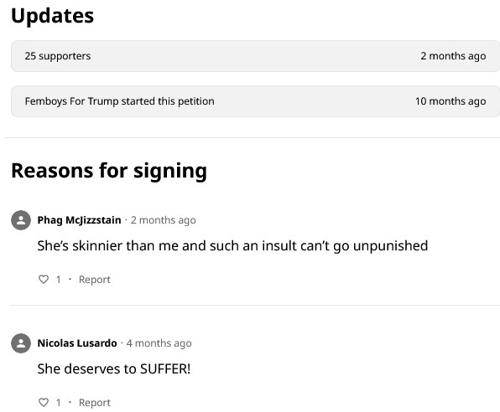The image size is (500, 412).
Task: Open the 'started this petition' update card
Action: coord(255,101)
